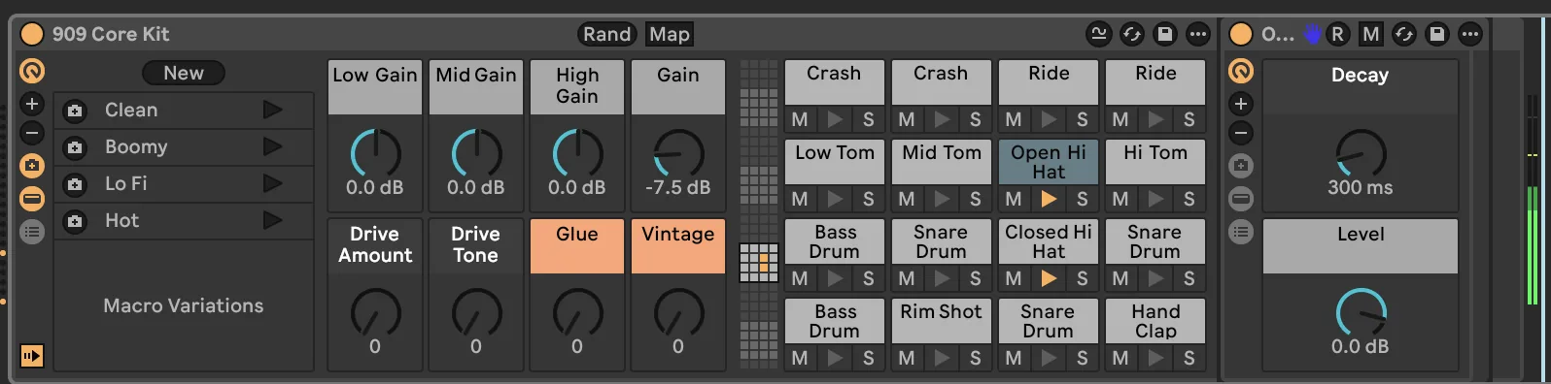Click the minus icon to remove macros in 909 Core Kit
Image resolution: width=1551 pixels, height=384 pixels.
point(32,133)
